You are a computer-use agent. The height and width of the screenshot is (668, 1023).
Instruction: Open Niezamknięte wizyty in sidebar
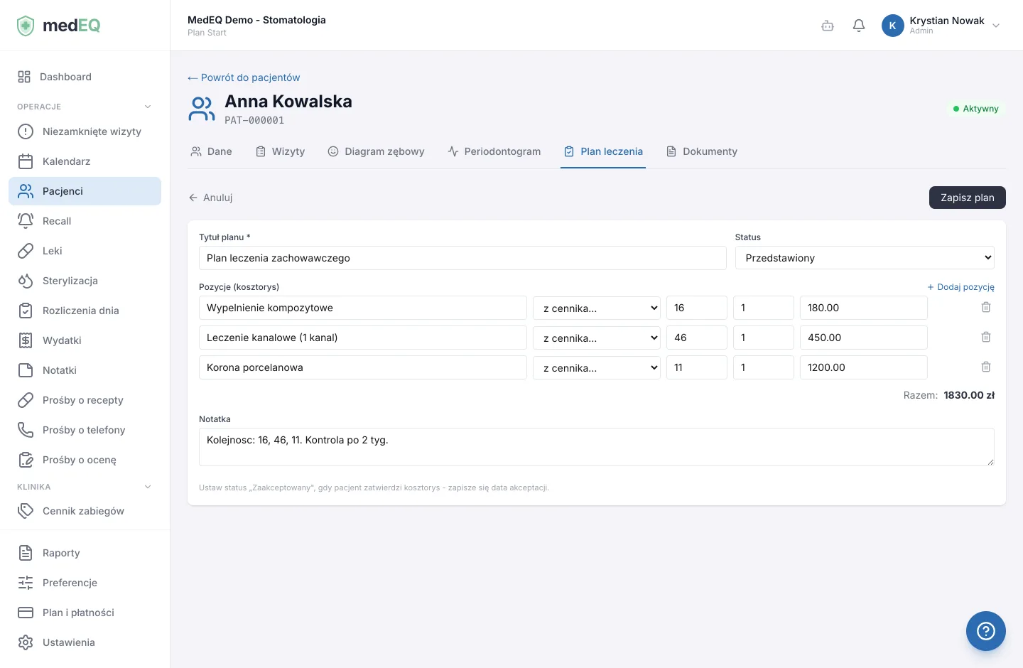coord(85,131)
